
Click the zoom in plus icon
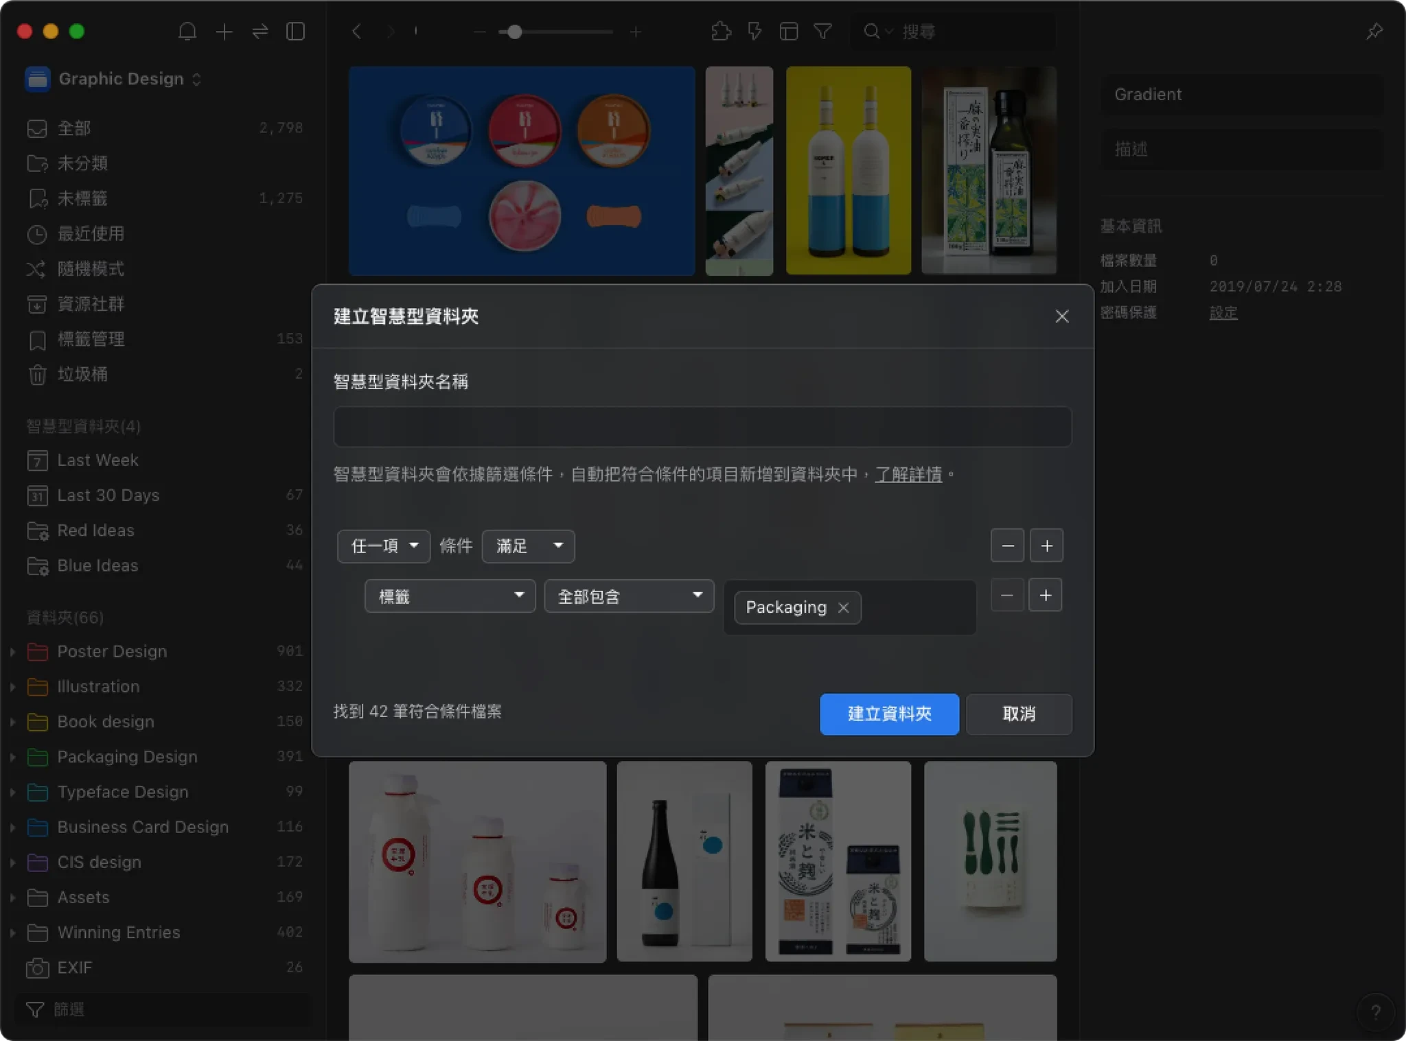(x=636, y=32)
